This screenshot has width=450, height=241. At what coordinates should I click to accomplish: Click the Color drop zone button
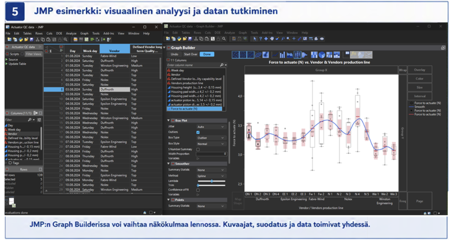click(420, 78)
